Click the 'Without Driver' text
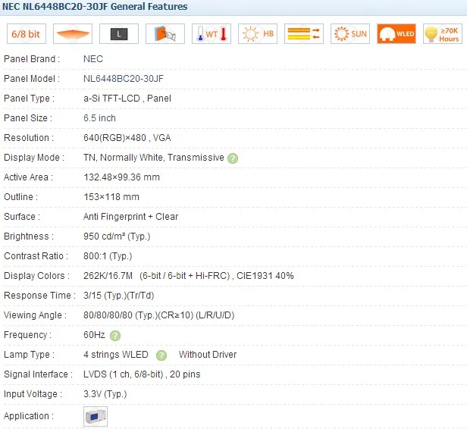The width and height of the screenshot is (467, 429). coord(208,355)
